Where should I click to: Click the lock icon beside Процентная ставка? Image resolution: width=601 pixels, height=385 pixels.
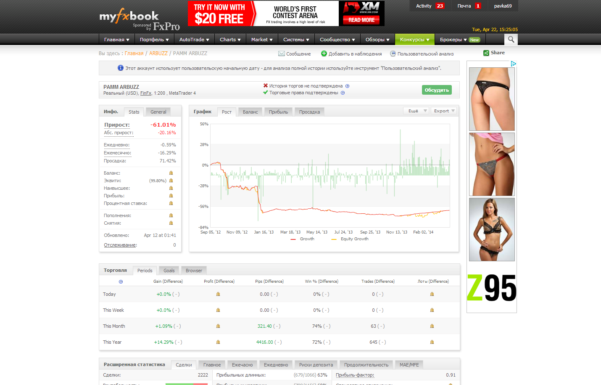tap(171, 203)
